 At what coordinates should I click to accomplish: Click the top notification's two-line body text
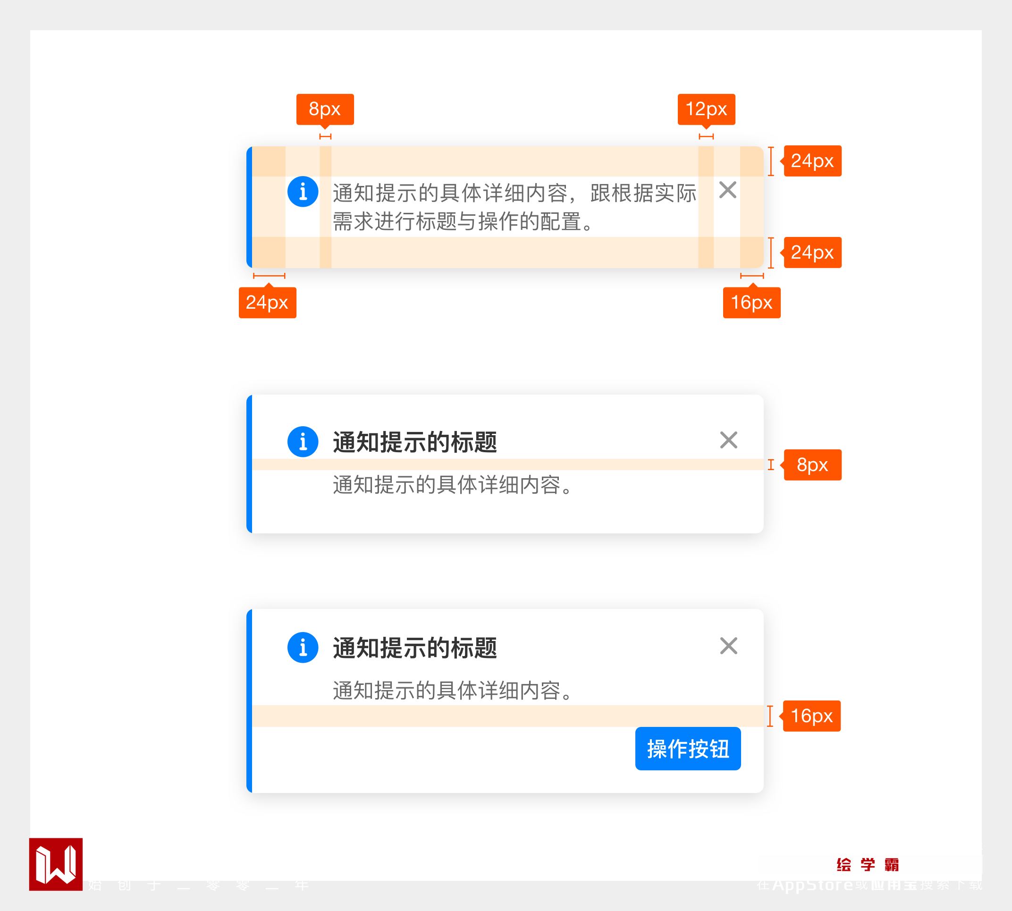[514, 207]
